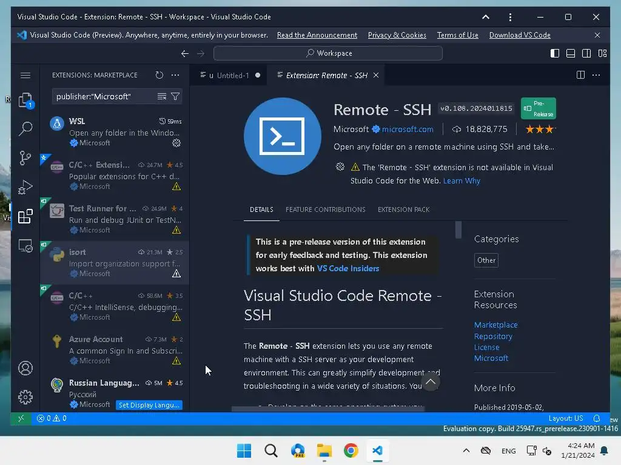
Task: Select the Test Runner for Java item
Action: [115, 219]
